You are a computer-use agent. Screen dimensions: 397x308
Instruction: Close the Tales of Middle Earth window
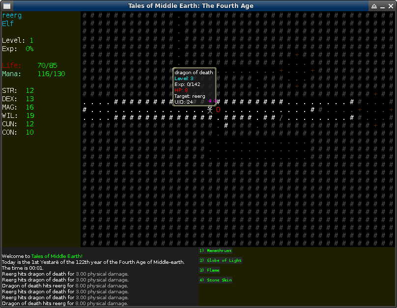point(391,6)
